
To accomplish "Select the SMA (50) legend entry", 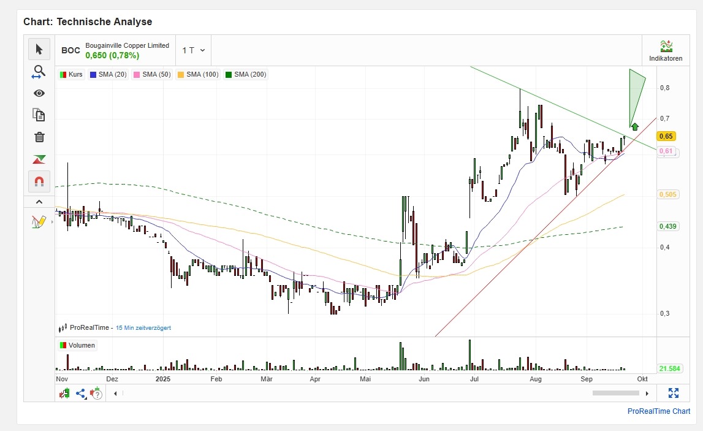I will pos(152,74).
